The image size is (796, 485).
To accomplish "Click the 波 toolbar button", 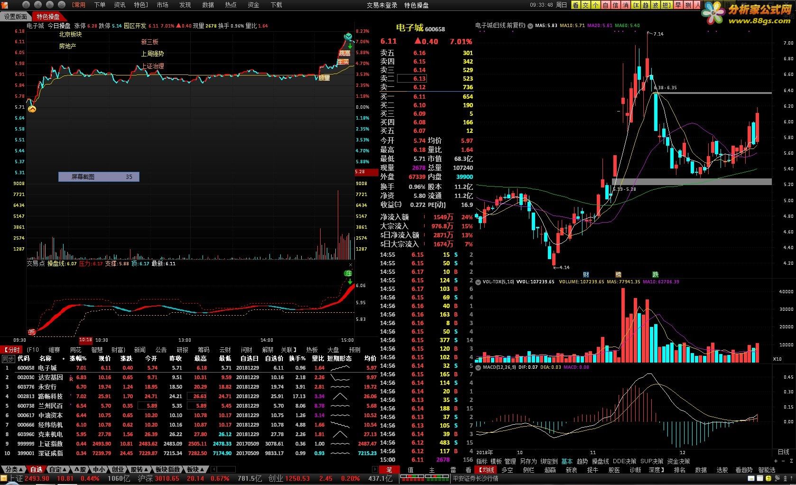I will [656, 5].
